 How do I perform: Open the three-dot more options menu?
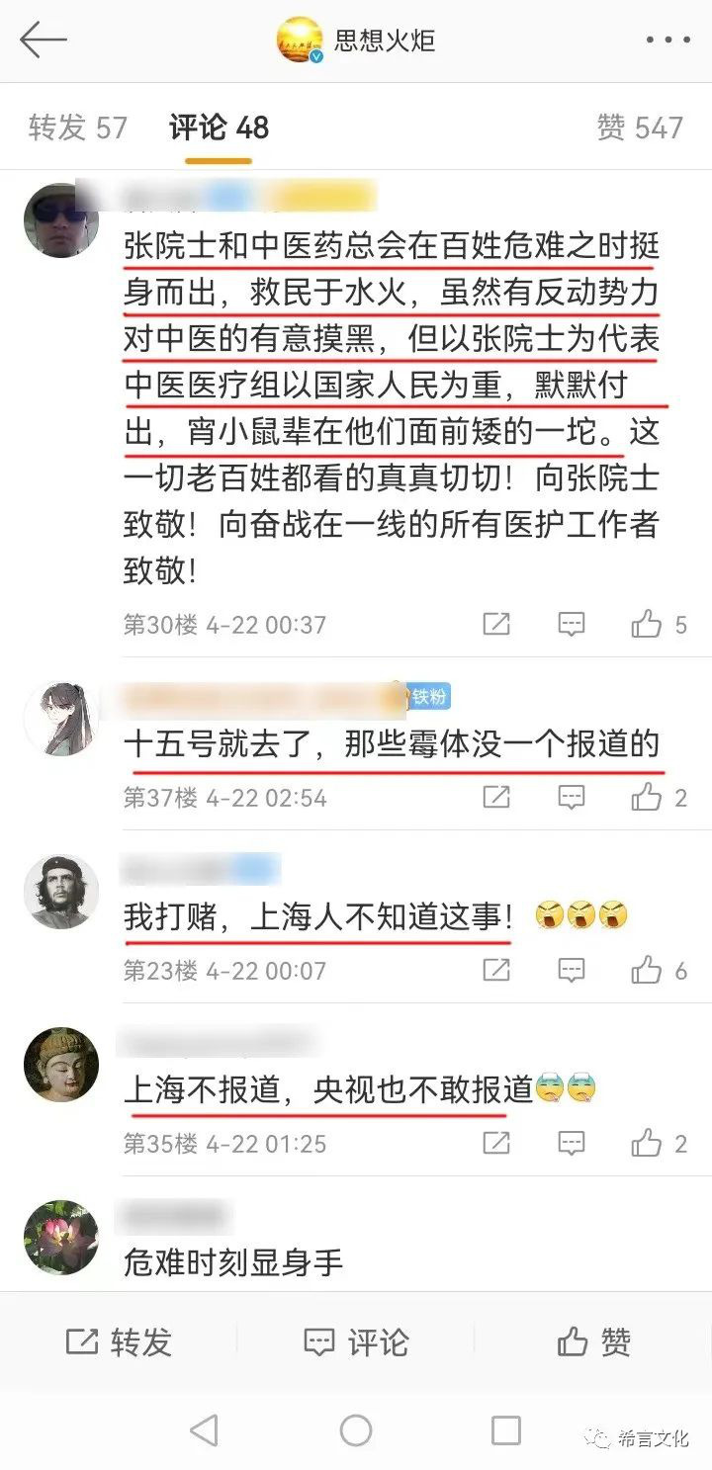tap(668, 41)
